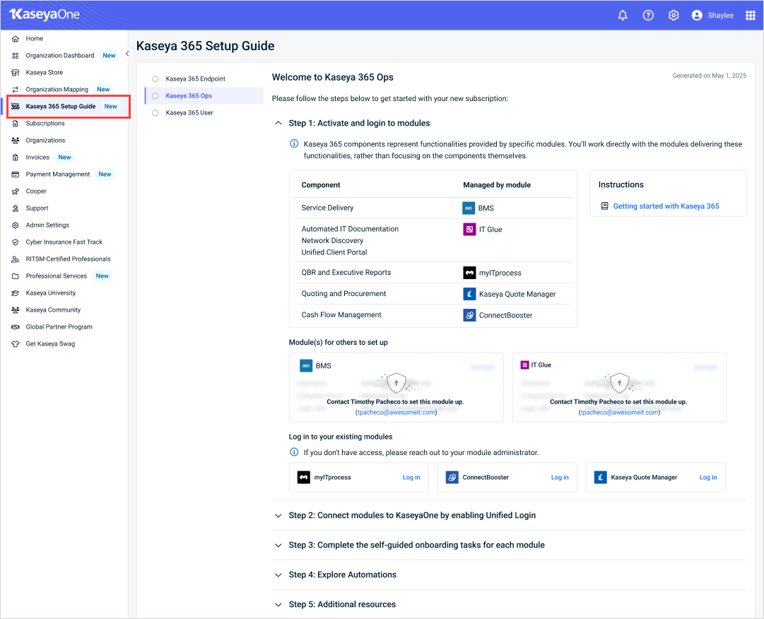The width and height of the screenshot is (764, 619).
Task: Click the help question mark icon
Action: tap(648, 15)
